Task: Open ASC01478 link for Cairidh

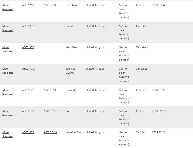Action: point(28,26)
